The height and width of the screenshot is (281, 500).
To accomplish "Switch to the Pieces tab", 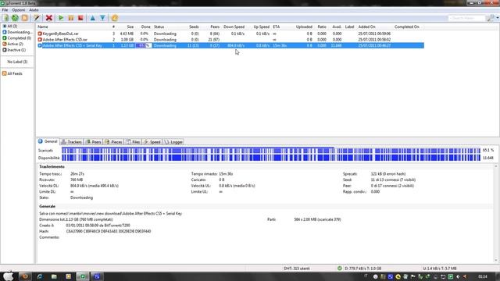I will (113, 142).
